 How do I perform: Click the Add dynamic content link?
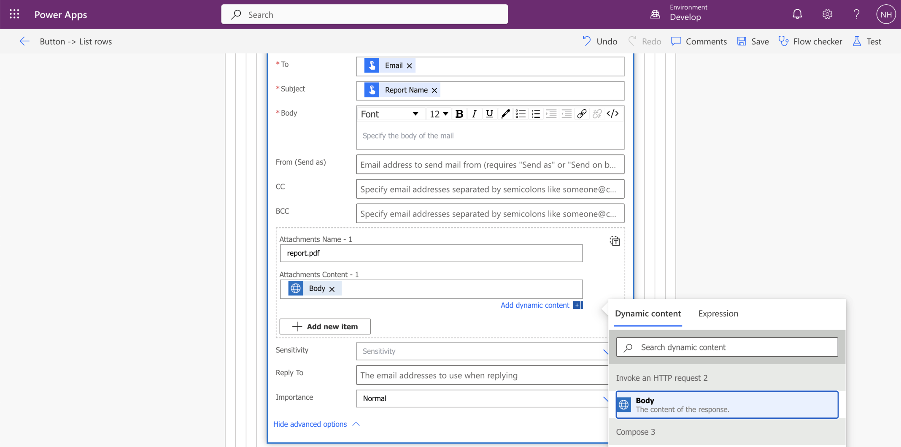tap(535, 305)
